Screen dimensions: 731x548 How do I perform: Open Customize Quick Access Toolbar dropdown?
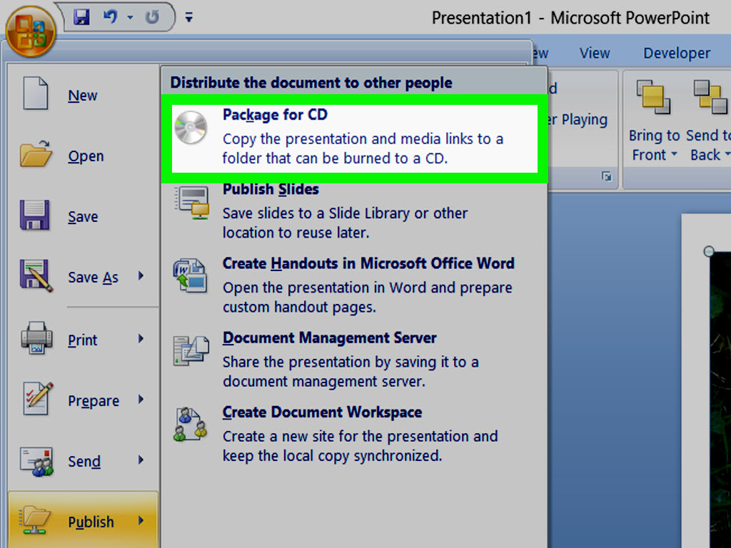point(188,18)
